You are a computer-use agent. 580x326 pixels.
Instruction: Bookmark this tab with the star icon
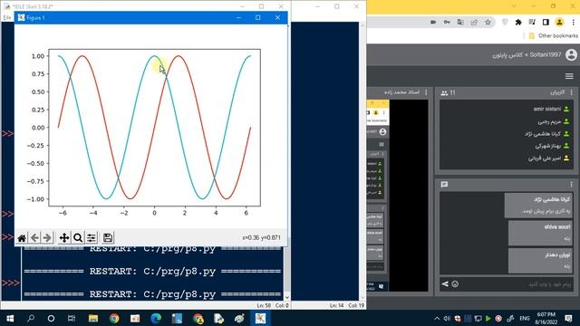[x=488, y=22]
